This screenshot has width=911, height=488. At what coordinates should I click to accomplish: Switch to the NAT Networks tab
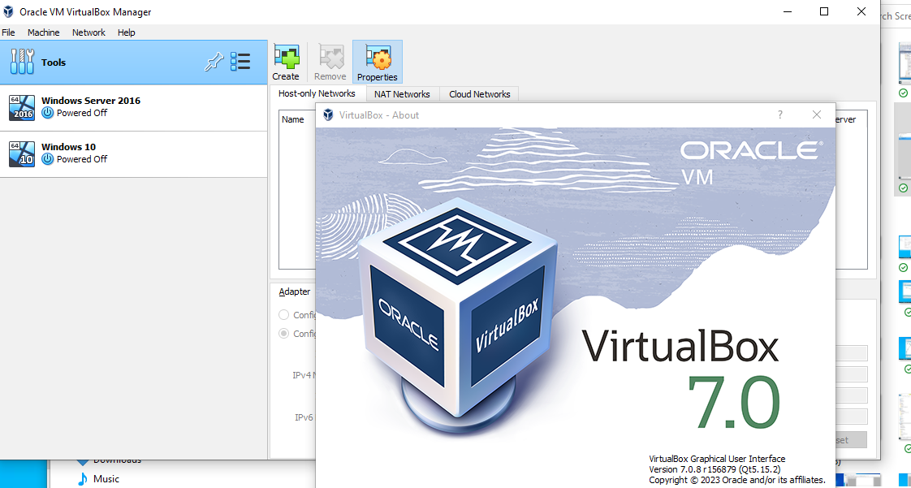click(402, 93)
